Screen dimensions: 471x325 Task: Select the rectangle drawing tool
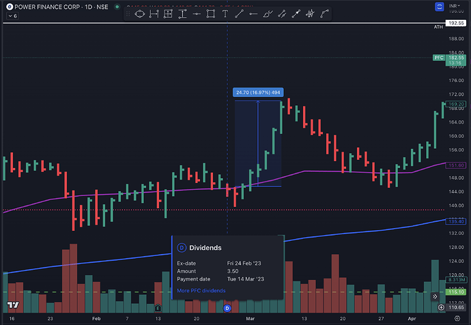click(x=211, y=14)
